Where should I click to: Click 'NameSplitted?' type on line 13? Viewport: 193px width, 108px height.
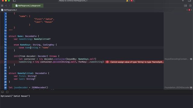pyautogui.click(x=42, y=39)
